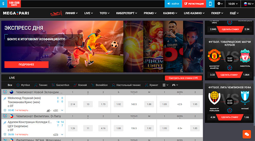This screenshot has width=255, height=141.
Task: Click Manchester United club crest
Action: click(214, 56)
